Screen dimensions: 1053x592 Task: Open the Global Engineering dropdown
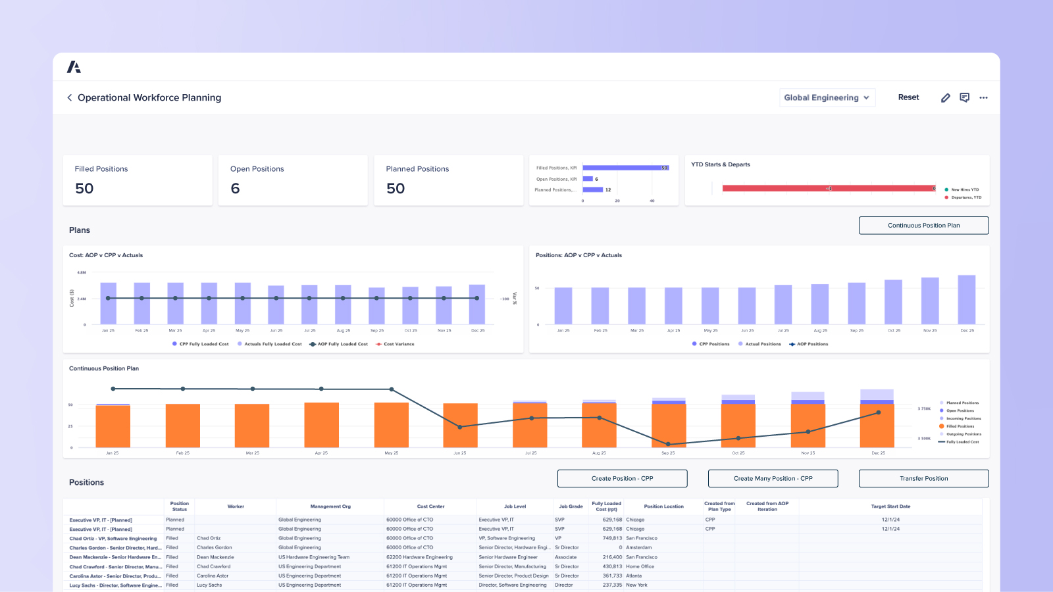(827, 97)
